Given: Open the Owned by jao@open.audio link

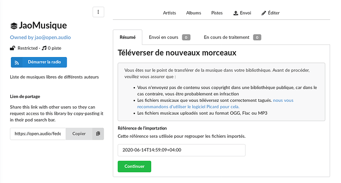Looking at the screenshot, I should [41, 37].
